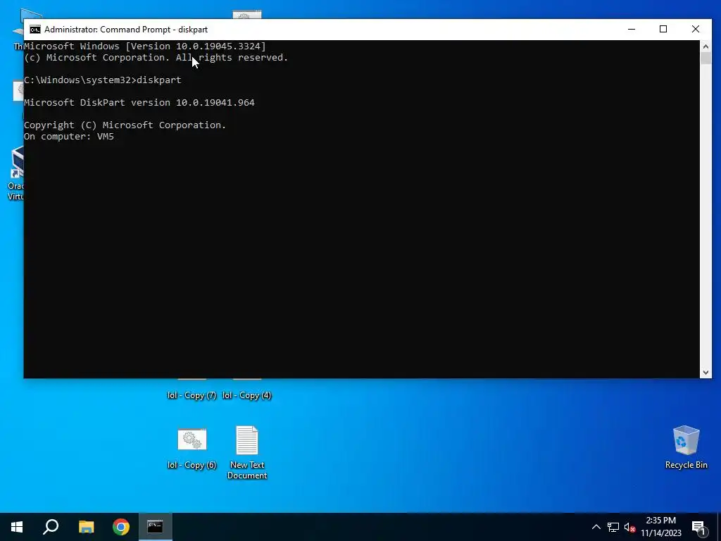Minimize the Command Prompt window

click(632, 29)
